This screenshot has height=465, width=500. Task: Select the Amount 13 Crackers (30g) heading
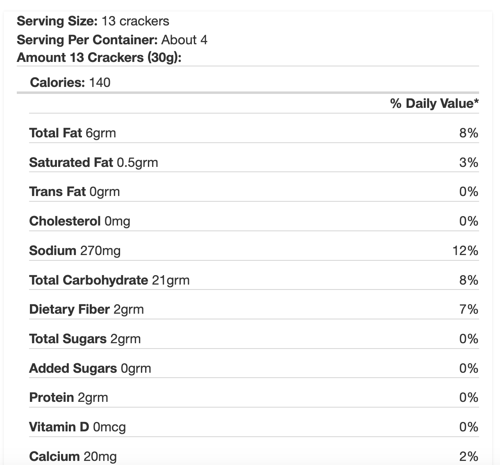click(x=99, y=57)
